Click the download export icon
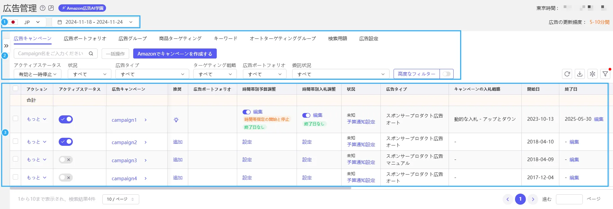 point(580,74)
